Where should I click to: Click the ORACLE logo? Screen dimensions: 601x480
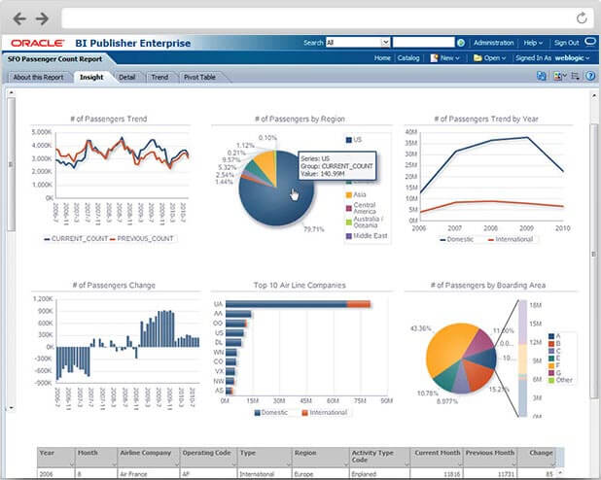coord(37,43)
